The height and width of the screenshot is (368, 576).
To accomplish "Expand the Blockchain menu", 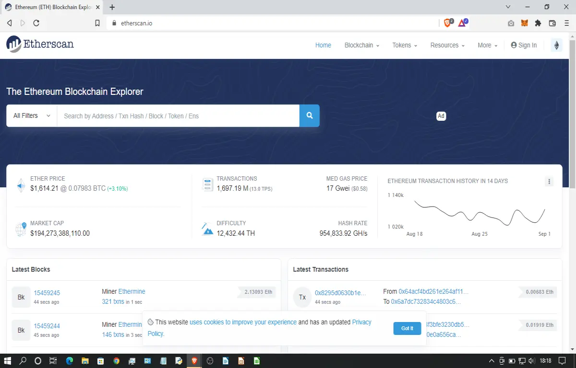I will point(362,45).
